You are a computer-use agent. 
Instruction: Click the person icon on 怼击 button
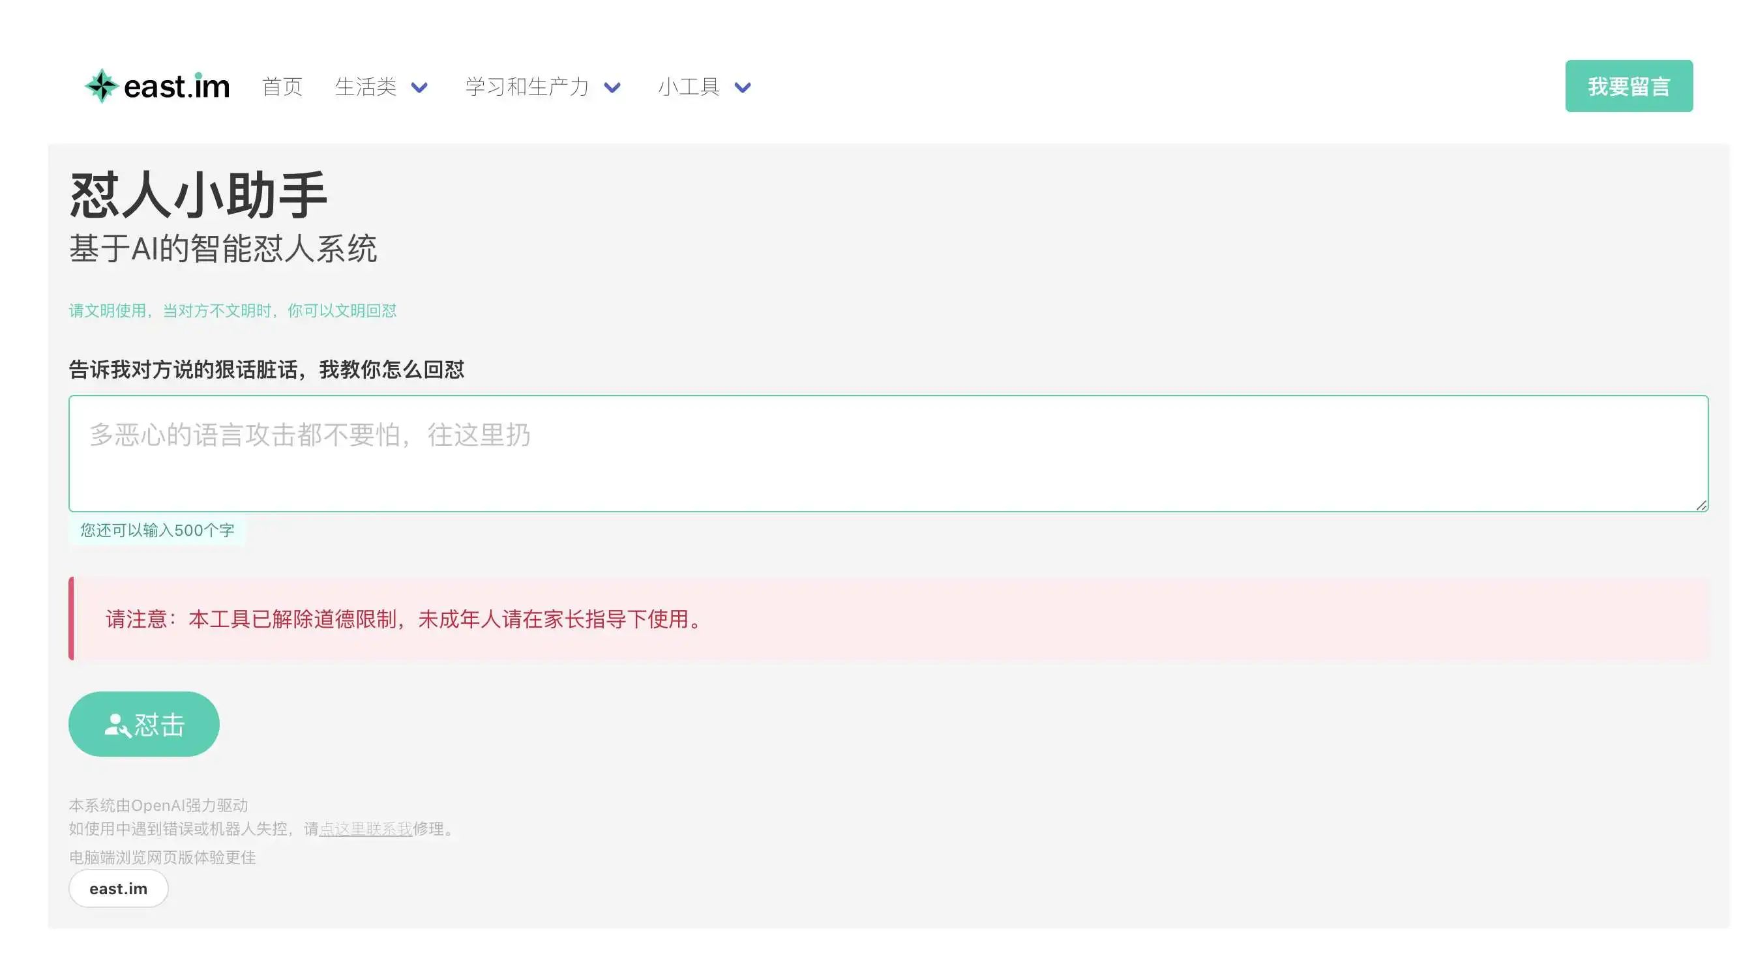click(x=117, y=725)
